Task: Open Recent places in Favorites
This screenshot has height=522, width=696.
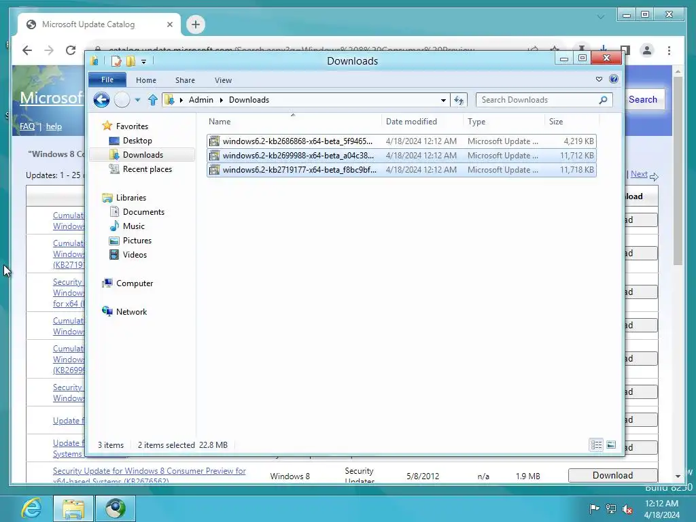Action: (147, 169)
